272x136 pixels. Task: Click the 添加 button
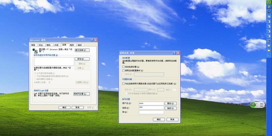point(82,59)
